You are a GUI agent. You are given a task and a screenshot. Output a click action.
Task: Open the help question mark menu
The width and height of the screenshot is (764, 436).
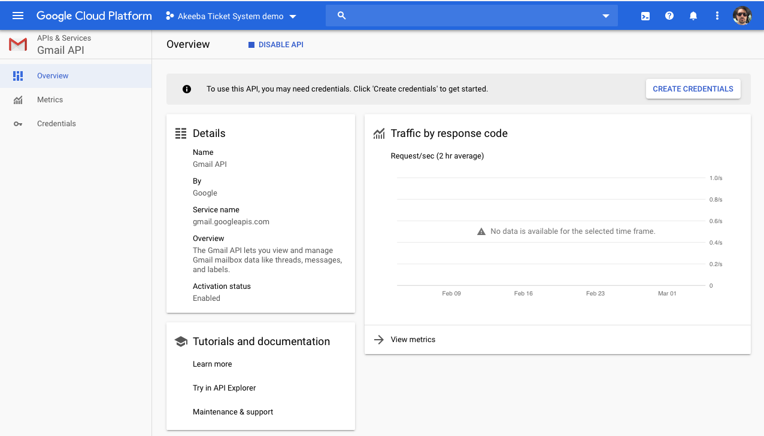pyautogui.click(x=669, y=16)
